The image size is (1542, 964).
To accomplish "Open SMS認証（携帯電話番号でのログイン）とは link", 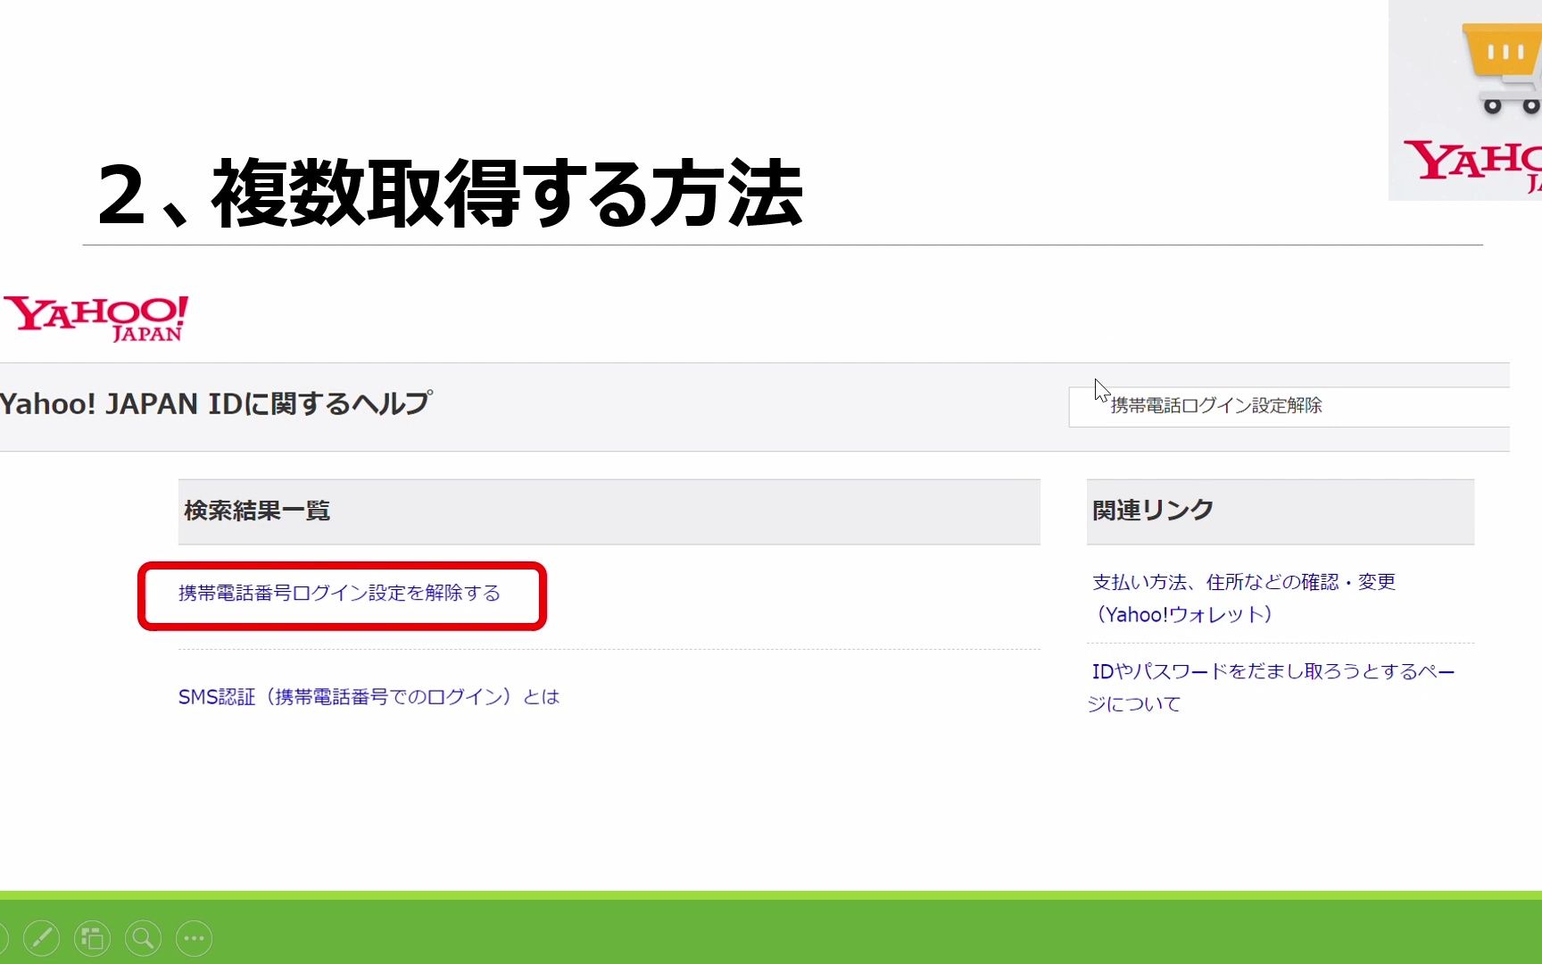I will coord(369,697).
